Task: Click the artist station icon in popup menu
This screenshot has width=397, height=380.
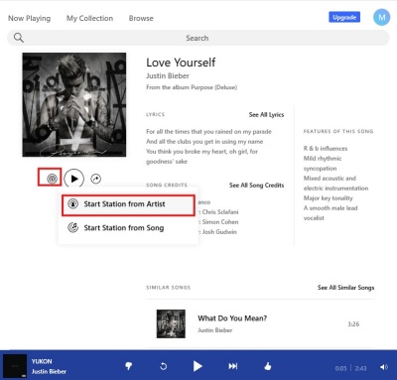Action: pos(73,203)
